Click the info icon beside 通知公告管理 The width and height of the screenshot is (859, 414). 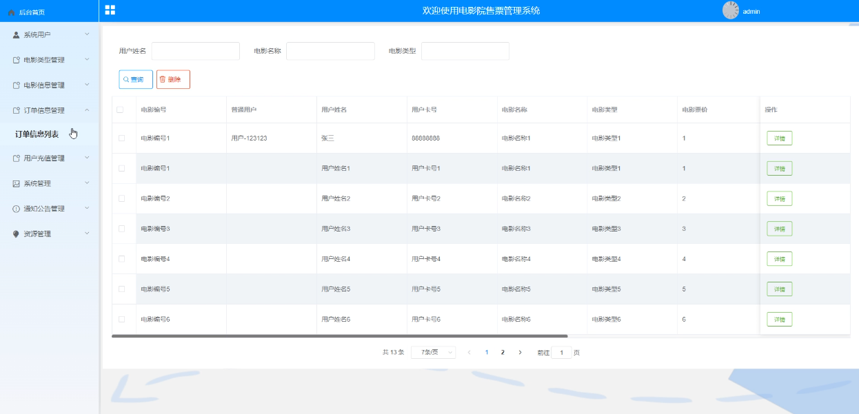[17, 209]
